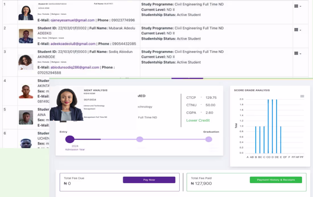
Task: Click the 'Lower Credit' classification text
Action: pyautogui.click(x=198, y=120)
